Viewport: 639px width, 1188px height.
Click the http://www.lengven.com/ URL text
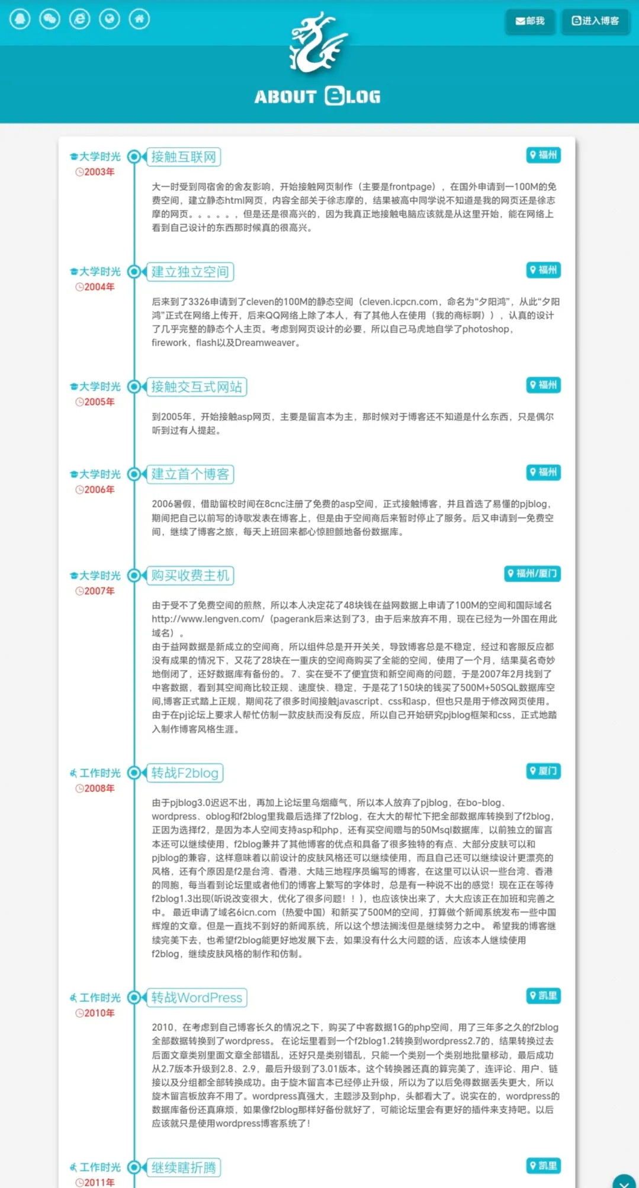click(208, 619)
